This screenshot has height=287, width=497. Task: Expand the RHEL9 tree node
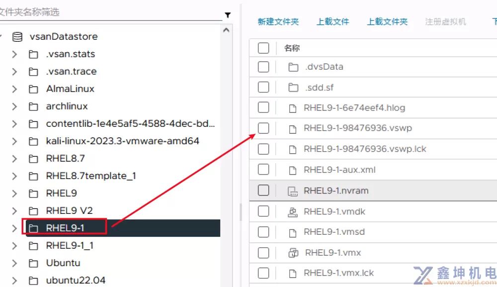click(x=14, y=193)
